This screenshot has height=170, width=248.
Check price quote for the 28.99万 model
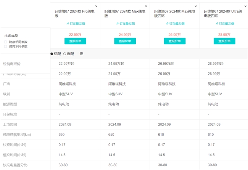224,41
